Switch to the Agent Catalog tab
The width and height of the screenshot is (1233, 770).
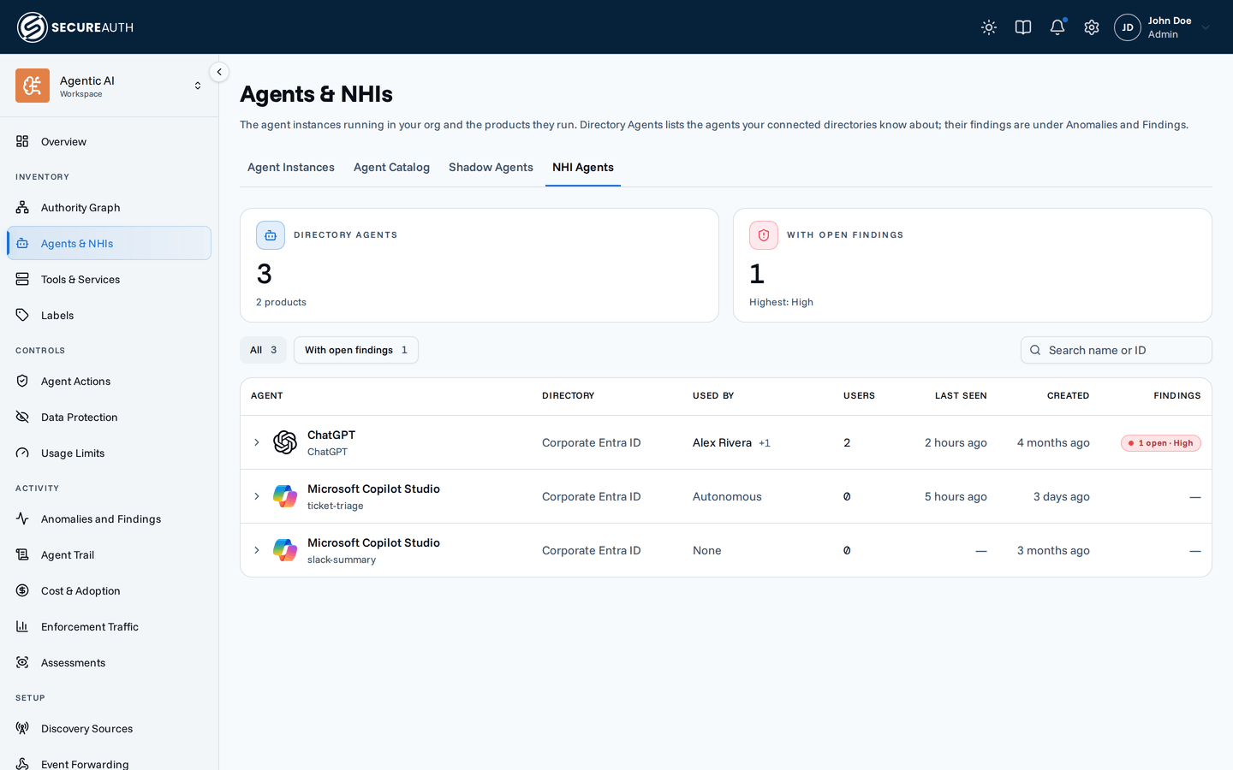point(391,168)
